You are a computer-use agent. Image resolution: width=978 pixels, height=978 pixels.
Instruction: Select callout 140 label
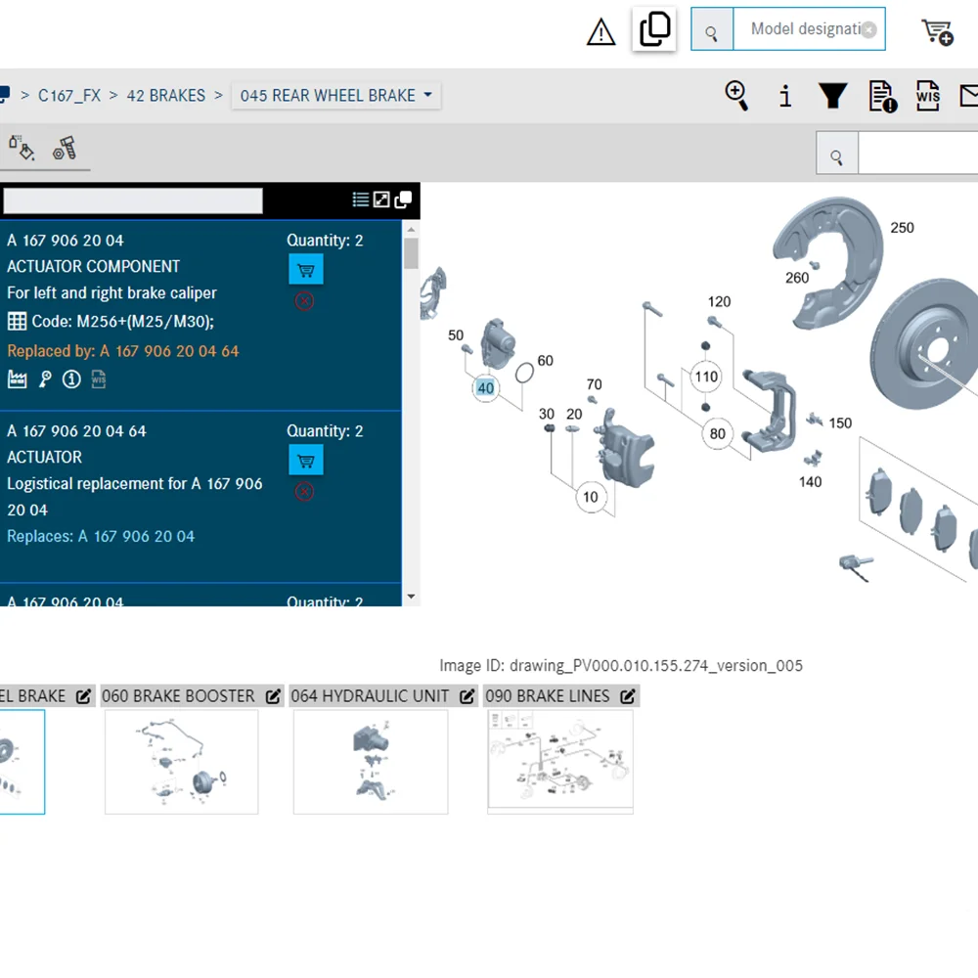click(810, 481)
